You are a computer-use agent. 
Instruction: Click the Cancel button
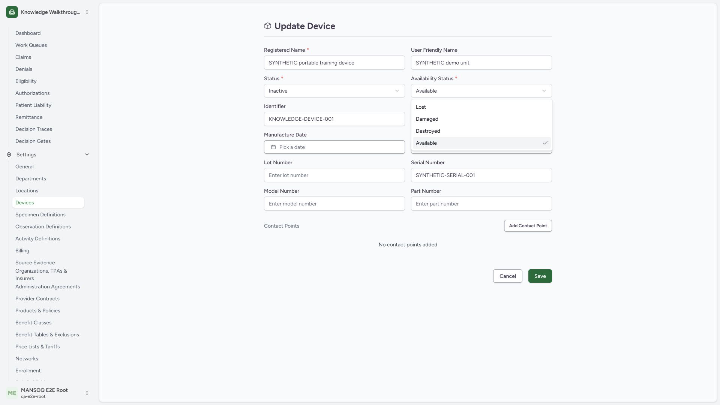click(x=508, y=276)
